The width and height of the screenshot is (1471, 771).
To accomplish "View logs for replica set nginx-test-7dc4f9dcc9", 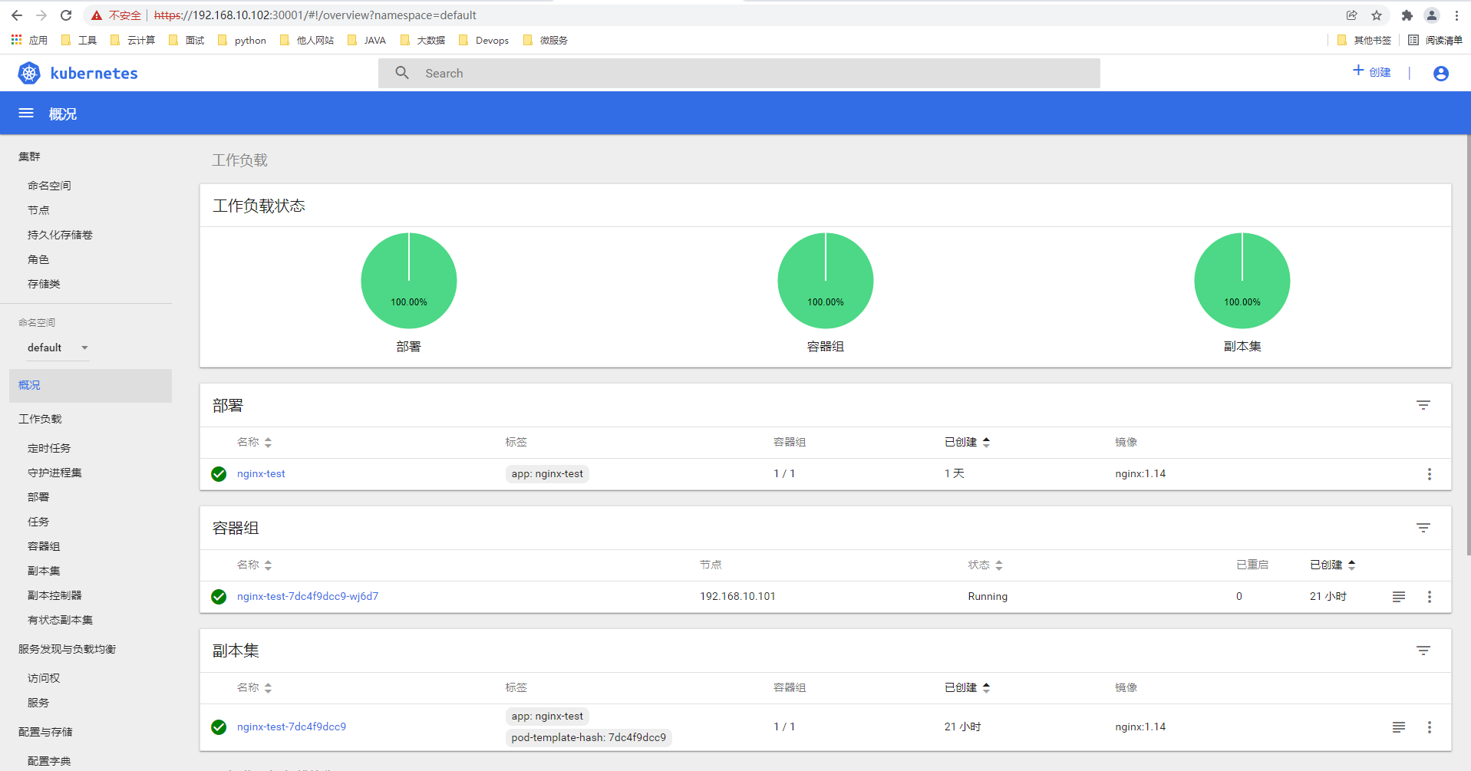I will coord(1399,727).
